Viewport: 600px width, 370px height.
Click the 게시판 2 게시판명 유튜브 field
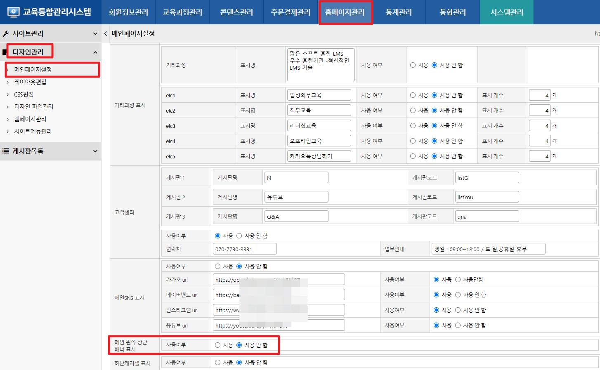296,197
